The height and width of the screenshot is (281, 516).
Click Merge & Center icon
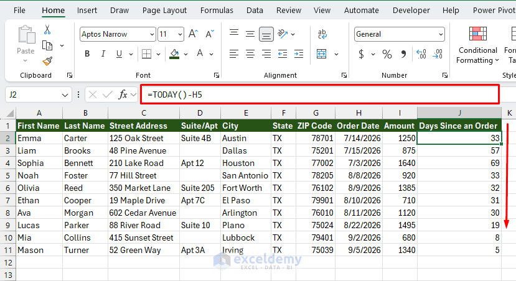(322, 53)
